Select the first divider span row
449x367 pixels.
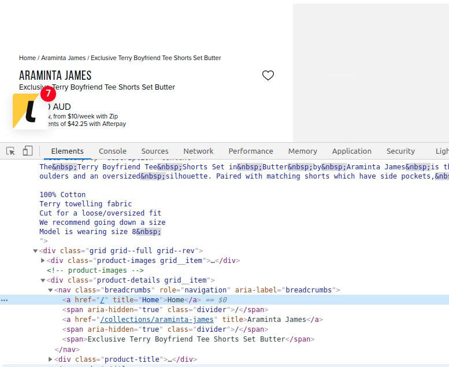pyautogui.click(x=165, y=310)
